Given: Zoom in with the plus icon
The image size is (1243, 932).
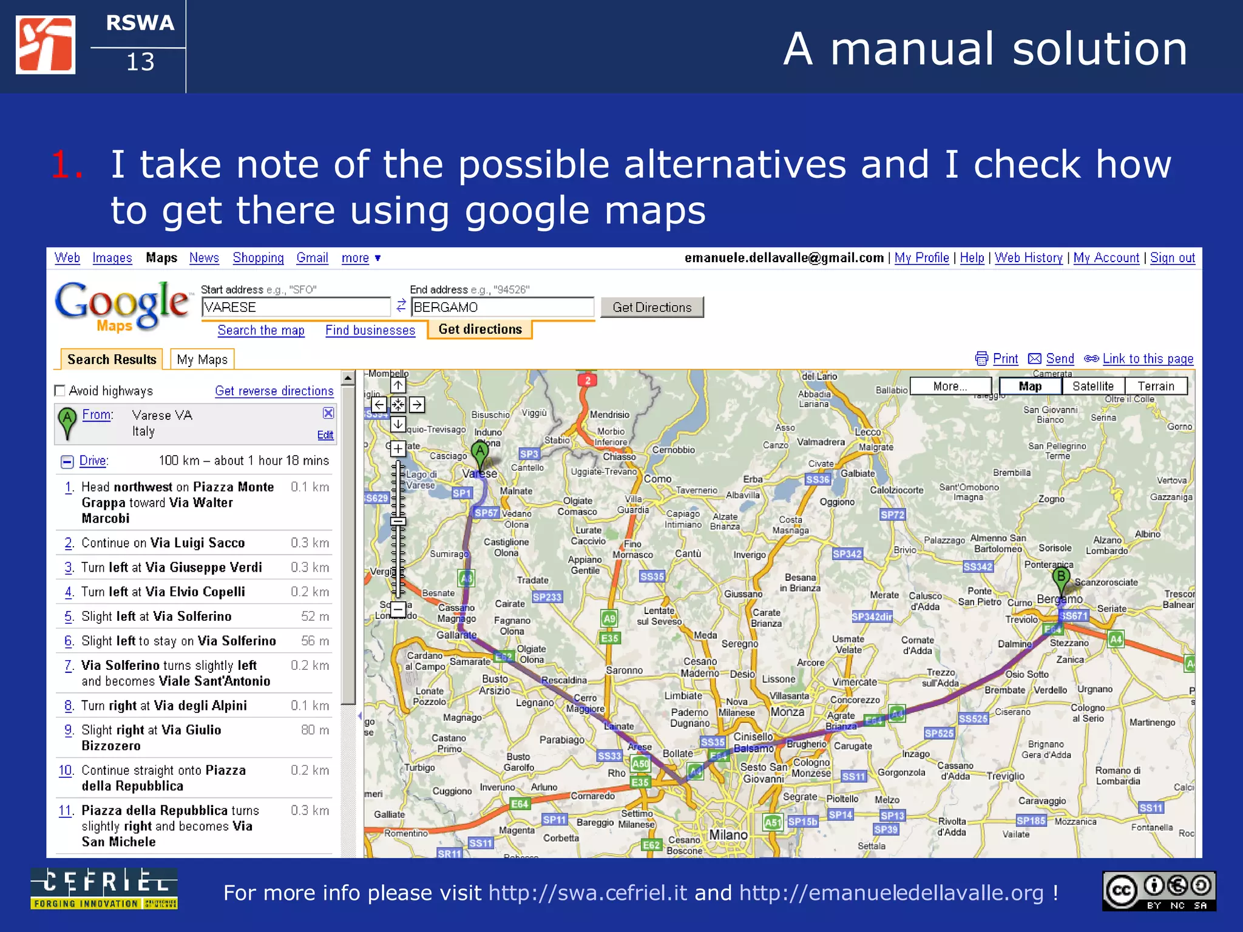Looking at the screenshot, I should pos(398,449).
